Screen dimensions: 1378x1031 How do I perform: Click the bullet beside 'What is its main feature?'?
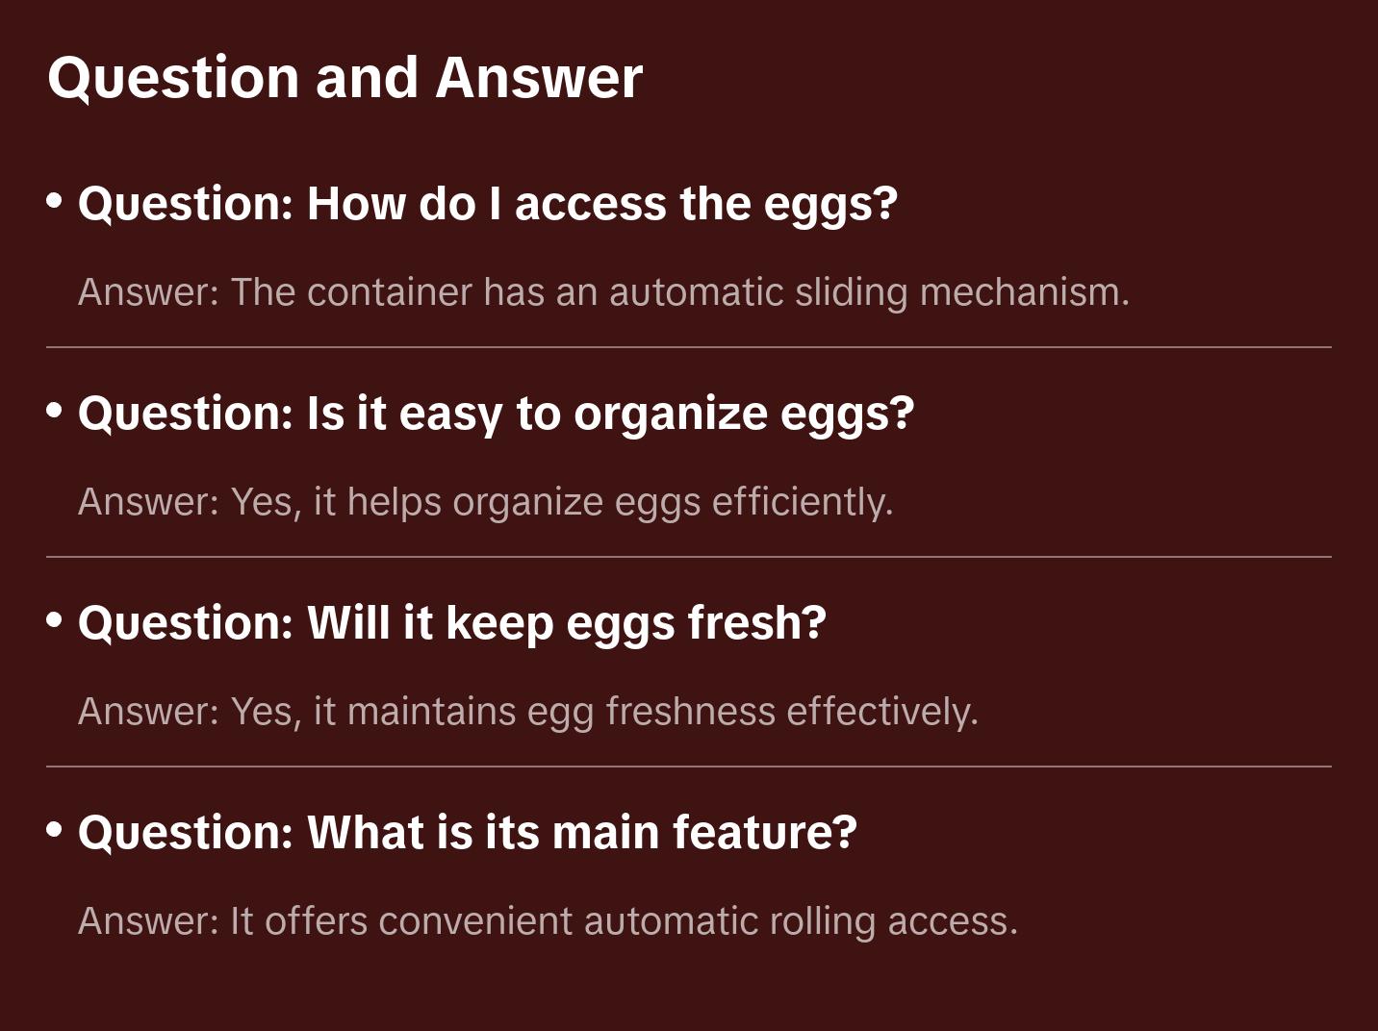click(x=55, y=829)
